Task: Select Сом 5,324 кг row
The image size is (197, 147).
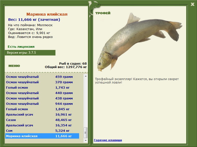Action: pos(42,130)
